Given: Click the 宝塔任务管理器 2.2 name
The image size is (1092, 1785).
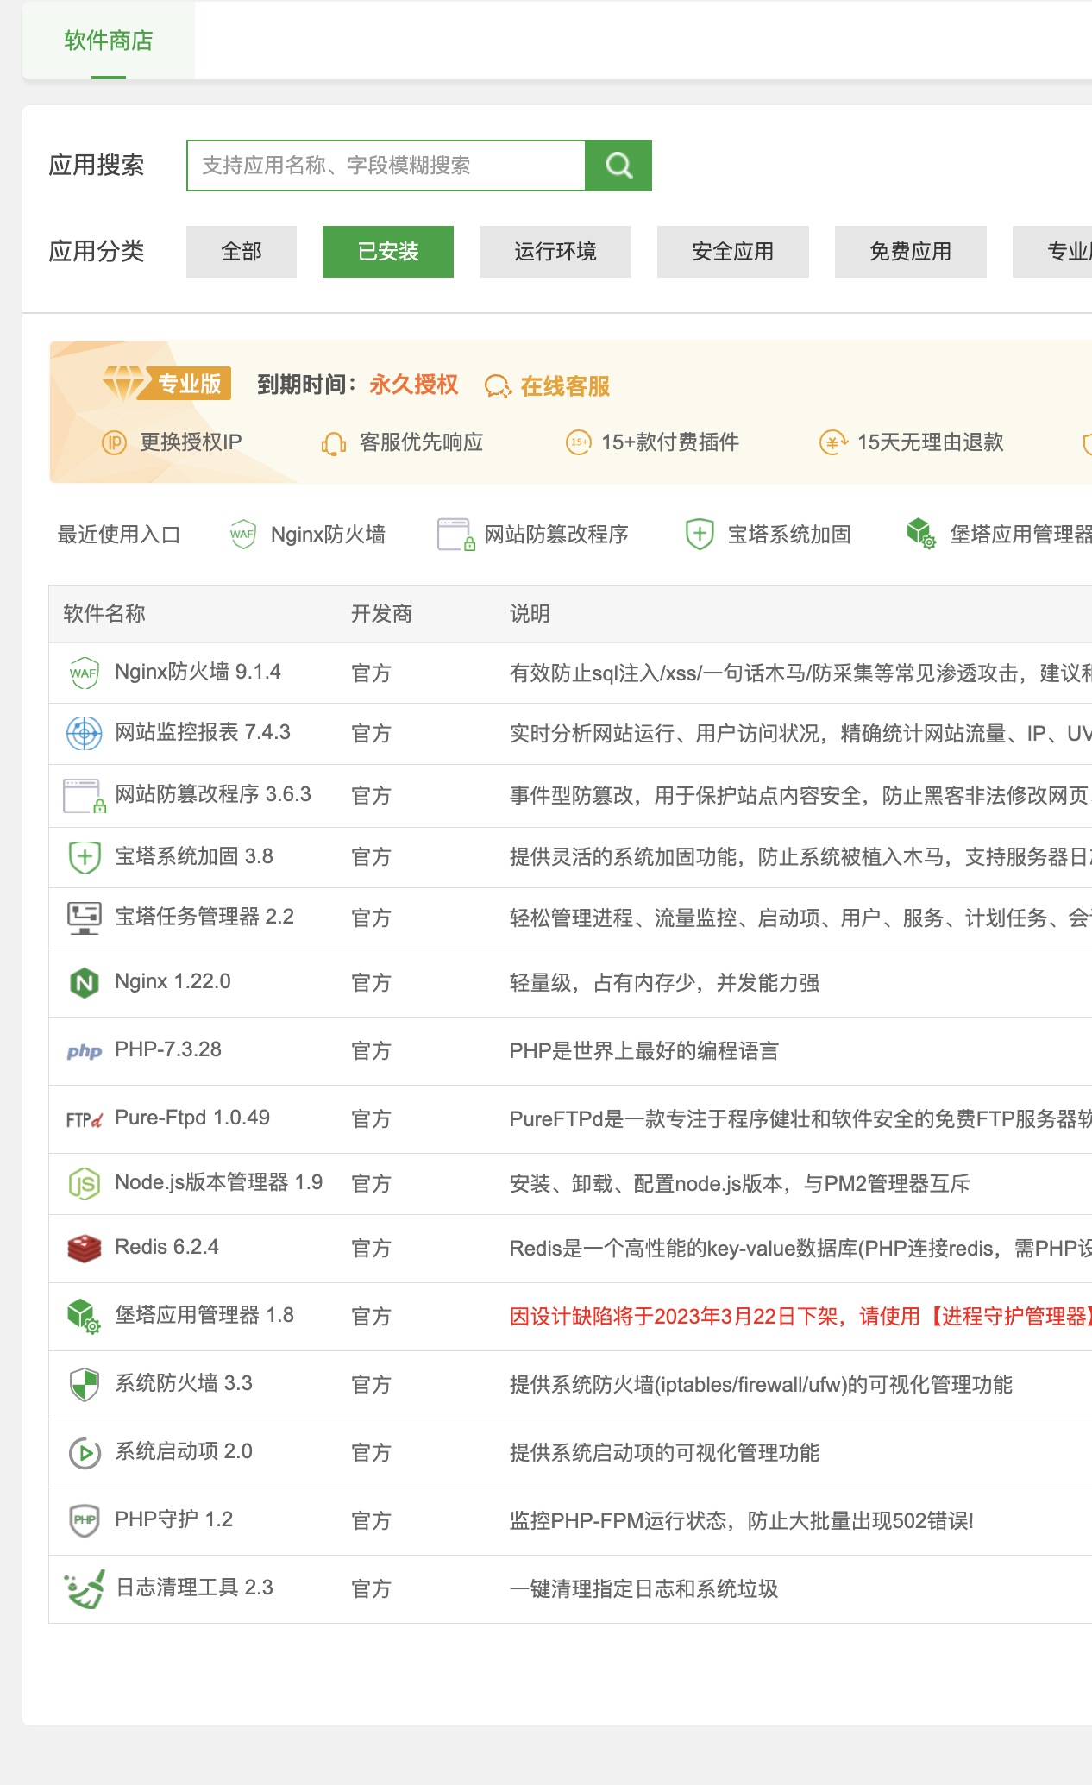Looking at the screenshot, I should coord(204,917).
